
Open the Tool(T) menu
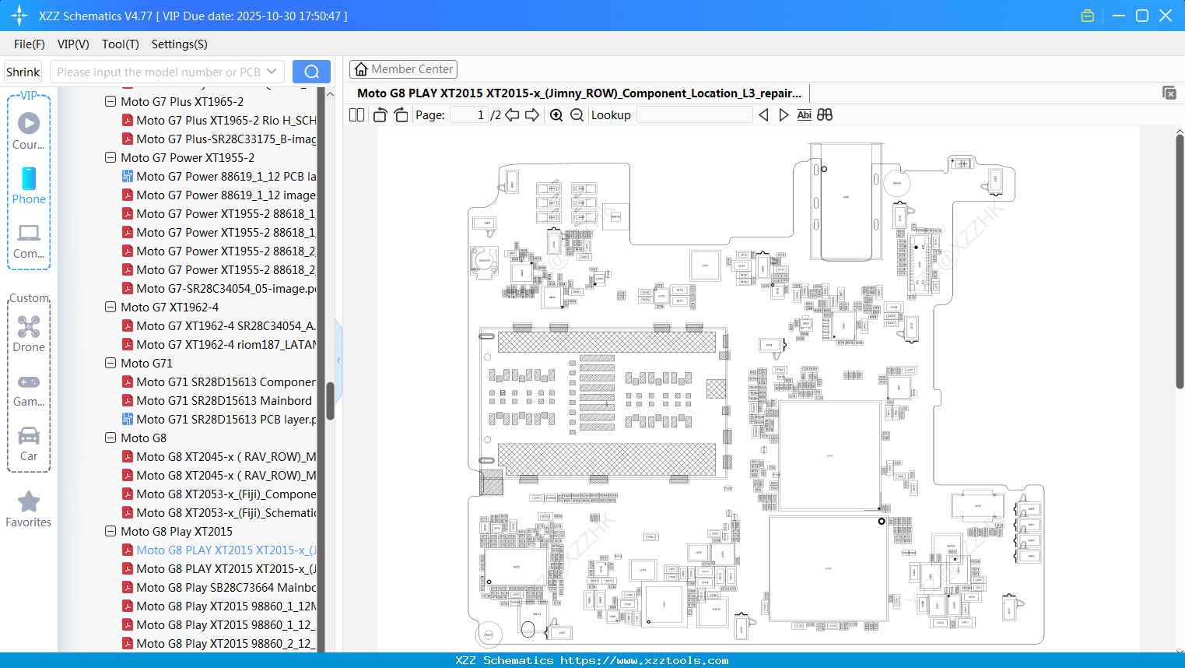[121, 44]
